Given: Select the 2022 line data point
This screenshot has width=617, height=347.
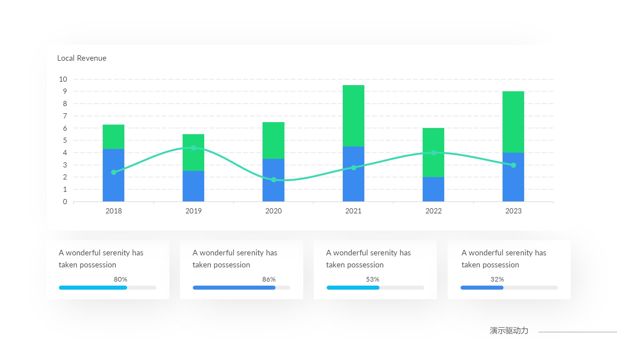Looking at the screenshot, I should click(x=433, y=153).
